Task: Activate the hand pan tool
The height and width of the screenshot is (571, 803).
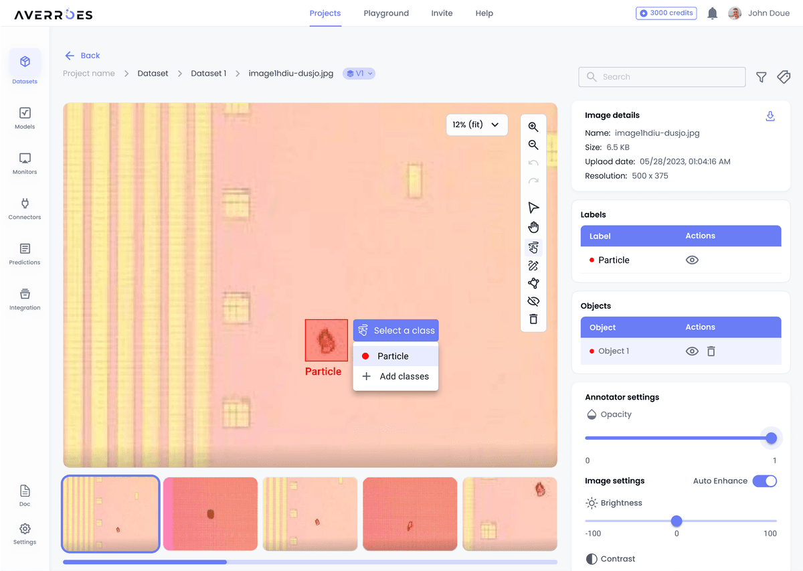Action: tap(533, 226)
